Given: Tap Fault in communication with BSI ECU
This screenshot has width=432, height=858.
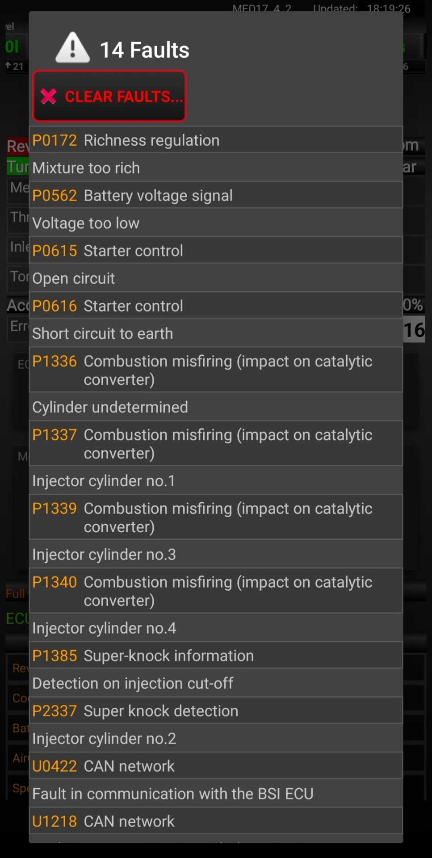Looking at the screenshot, I should pyautogui.click(x=215, y=794).
